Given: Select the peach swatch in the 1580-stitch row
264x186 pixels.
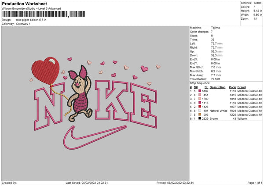Looking at the screenshot, I should tap(200, 99).
